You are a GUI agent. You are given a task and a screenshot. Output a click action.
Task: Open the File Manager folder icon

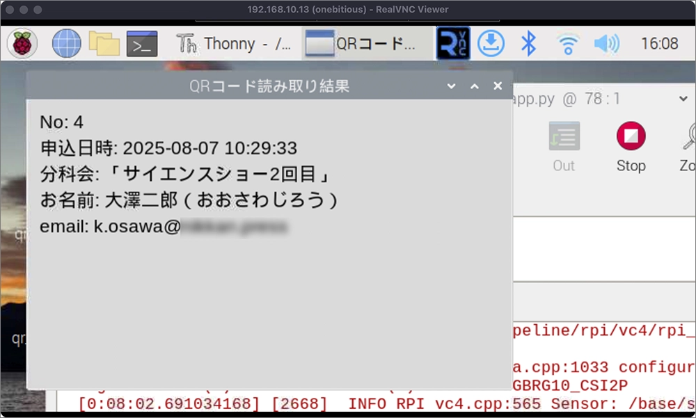104,44
